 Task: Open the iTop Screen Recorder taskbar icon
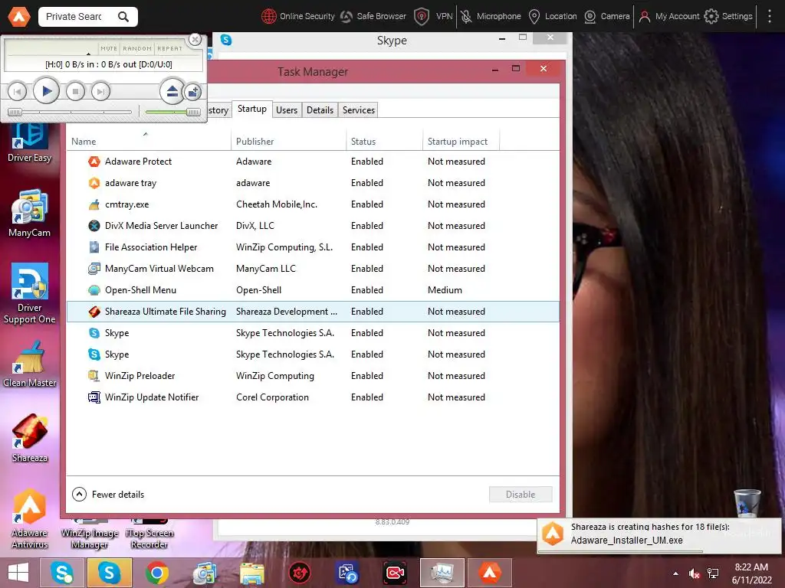coord(395,573)
